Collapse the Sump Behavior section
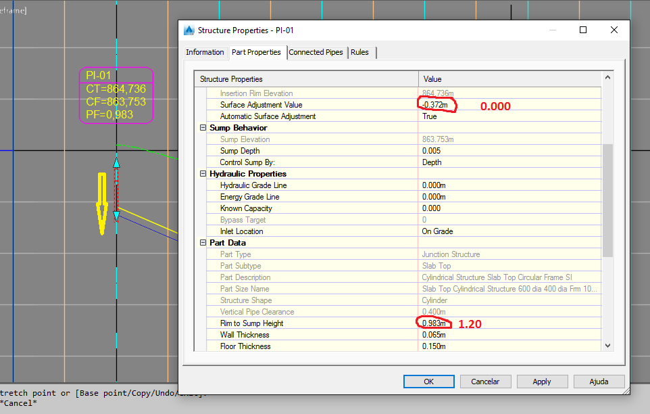The width and height of the screenshot is (650, 414). click(203, 127)
